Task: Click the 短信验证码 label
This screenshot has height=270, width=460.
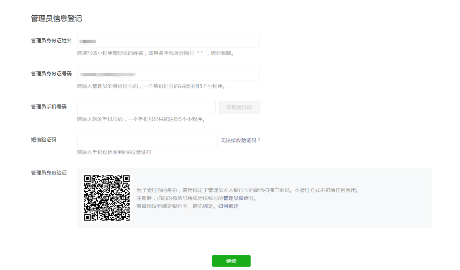Action: (x=44, y=140)
